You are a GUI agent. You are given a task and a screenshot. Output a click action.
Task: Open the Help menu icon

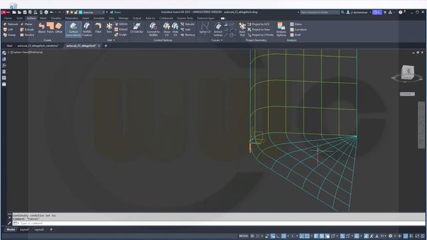pos(400,12)
